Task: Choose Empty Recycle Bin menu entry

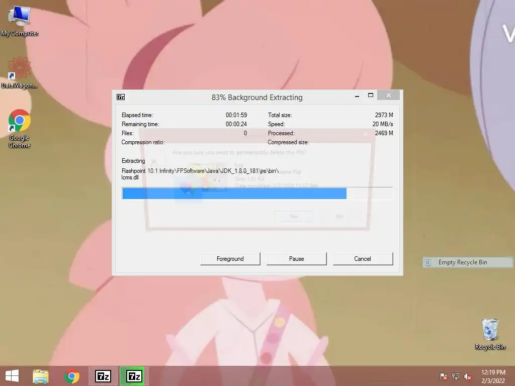Action: (x=468, y=262)
